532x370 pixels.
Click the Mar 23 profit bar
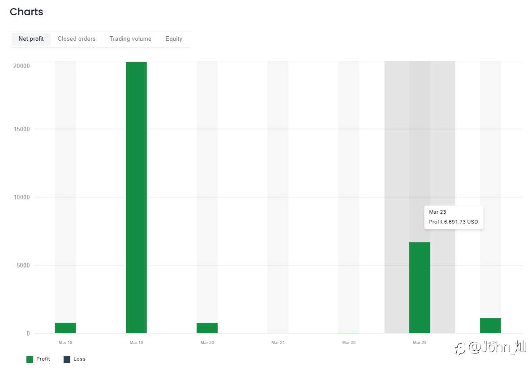point(420,288)
